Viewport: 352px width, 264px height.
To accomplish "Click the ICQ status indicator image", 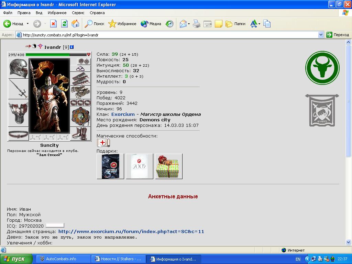I will tap(55, 225).
